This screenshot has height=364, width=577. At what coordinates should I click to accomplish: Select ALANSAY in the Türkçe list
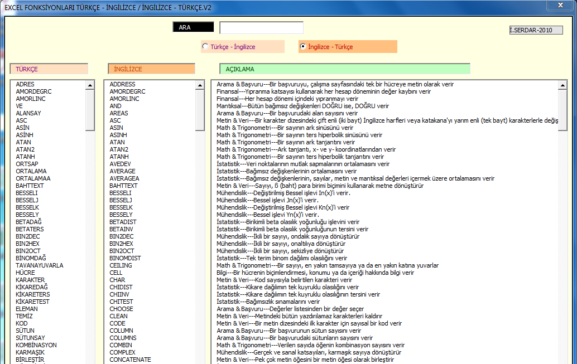[28, 113]
